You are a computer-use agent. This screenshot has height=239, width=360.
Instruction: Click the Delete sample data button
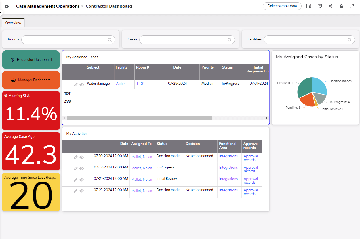coord(282,6)
